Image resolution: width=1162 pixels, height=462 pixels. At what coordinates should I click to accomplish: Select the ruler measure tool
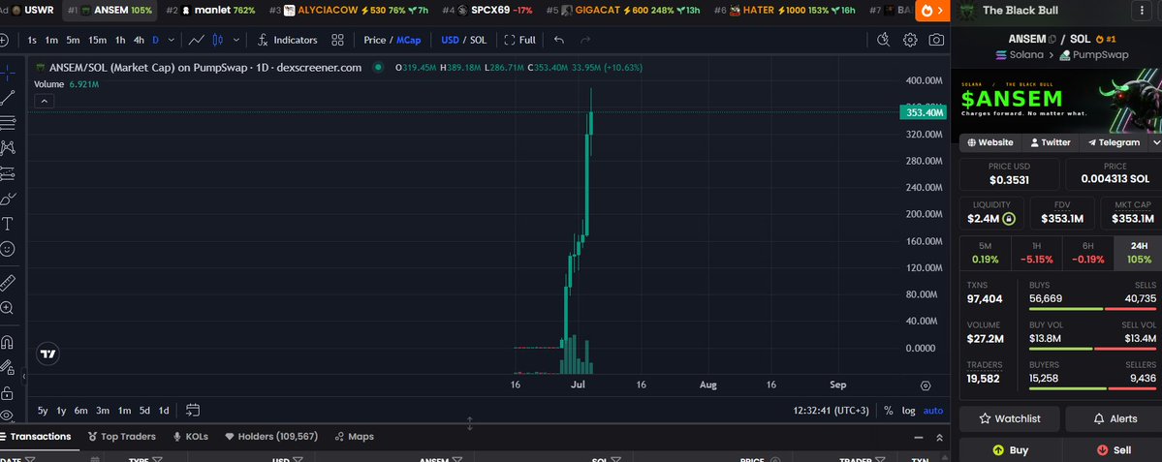pos(8,282)
